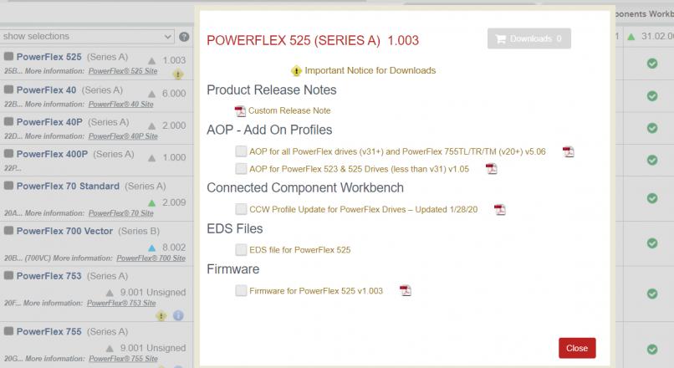Click the yellow warning icon under PowerFlex 525

pyautogui.click(x=178, y=74)
